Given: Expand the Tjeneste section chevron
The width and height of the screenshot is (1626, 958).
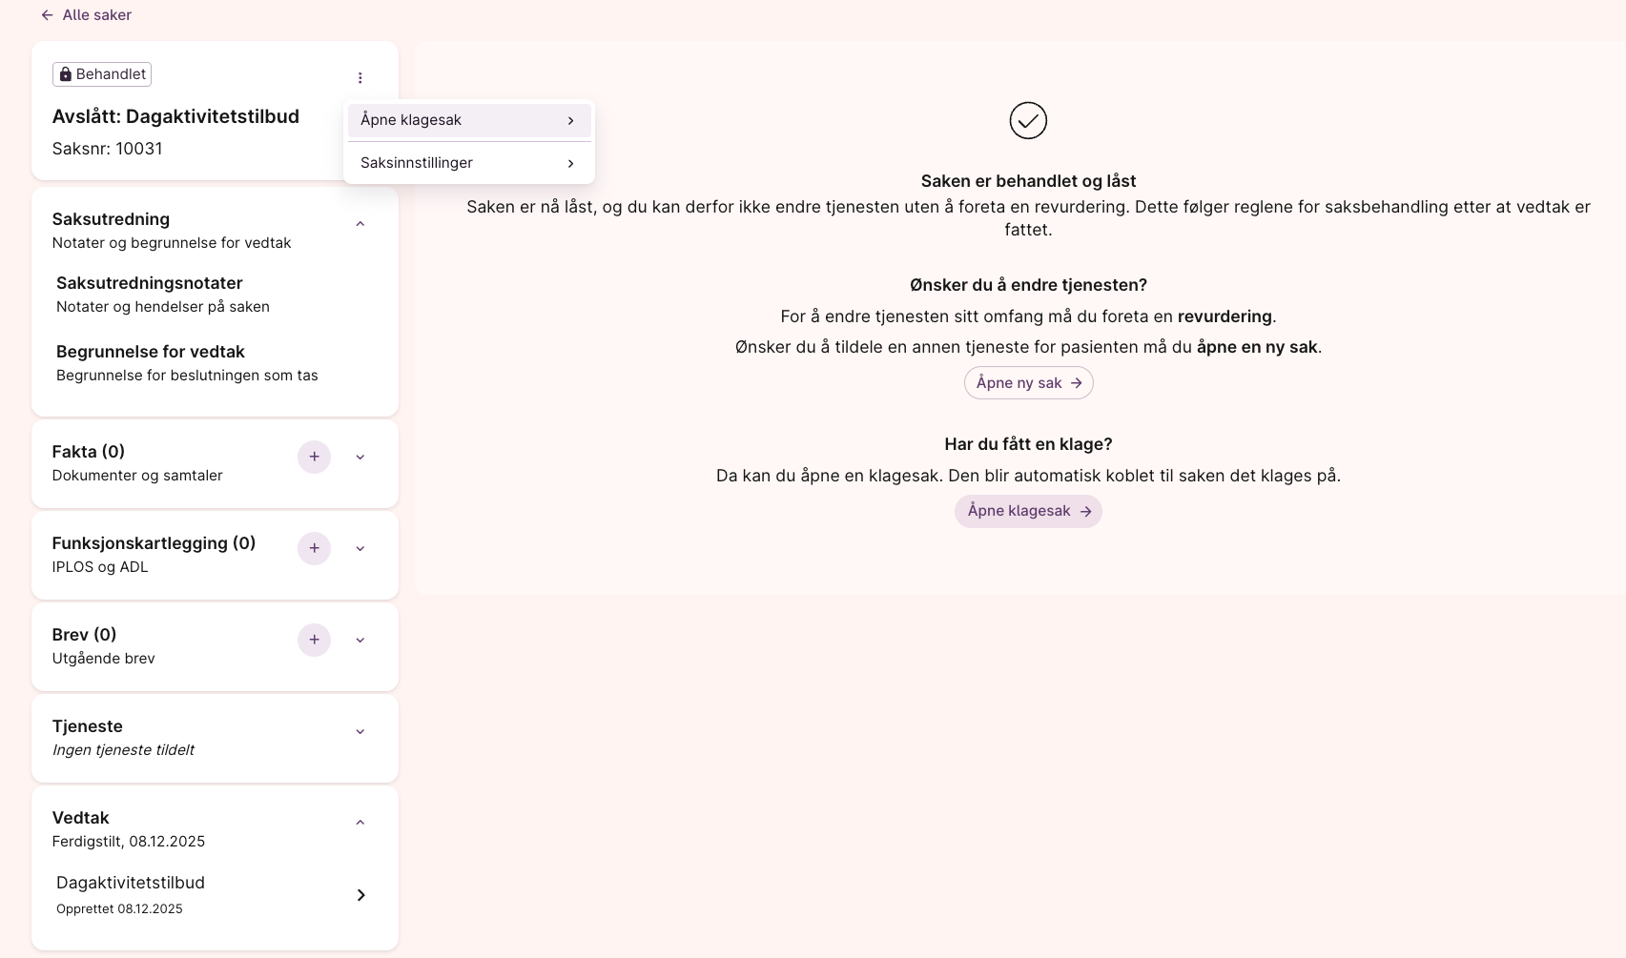Looking at the screenshot, I should pos(360,732).
